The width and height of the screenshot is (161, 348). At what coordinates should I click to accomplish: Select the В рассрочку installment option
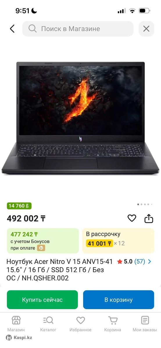point(118,241)
